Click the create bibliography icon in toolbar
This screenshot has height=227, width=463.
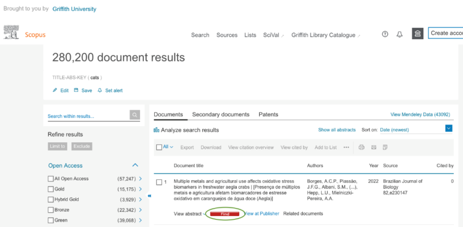point(385,147)
